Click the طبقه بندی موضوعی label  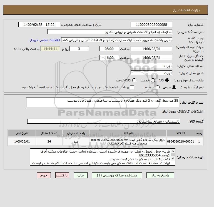tap(189, 80)
